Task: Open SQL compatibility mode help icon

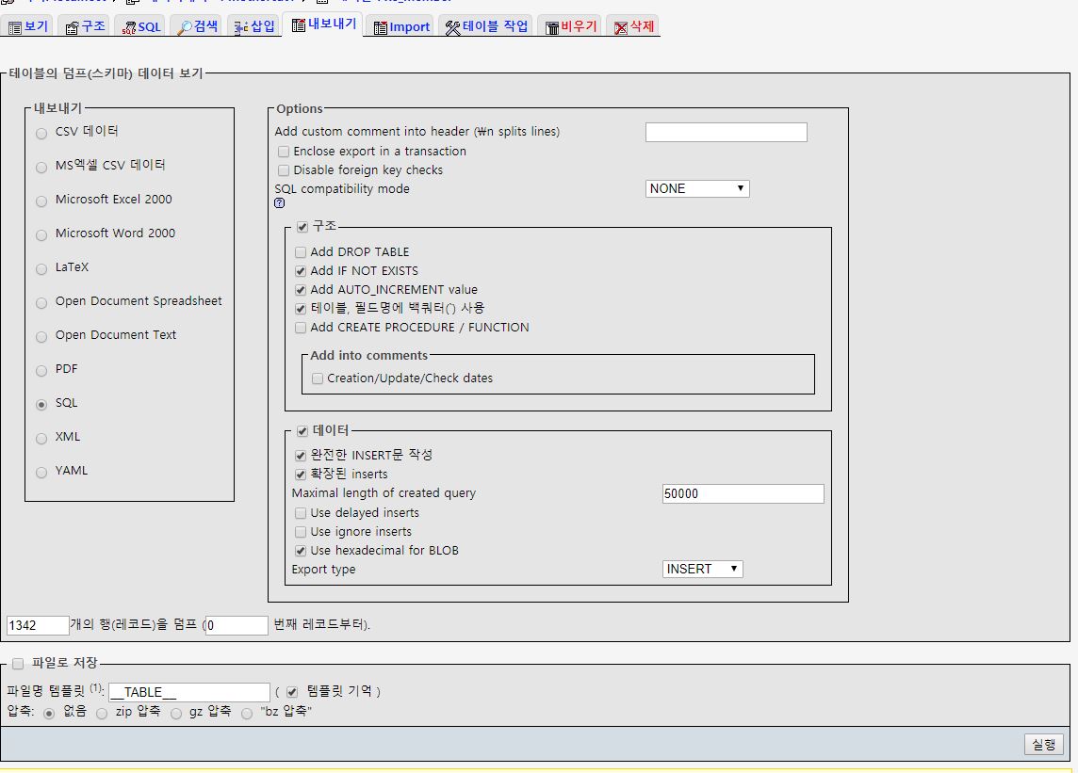Action: pyautogui.click(x=280, y=202)
